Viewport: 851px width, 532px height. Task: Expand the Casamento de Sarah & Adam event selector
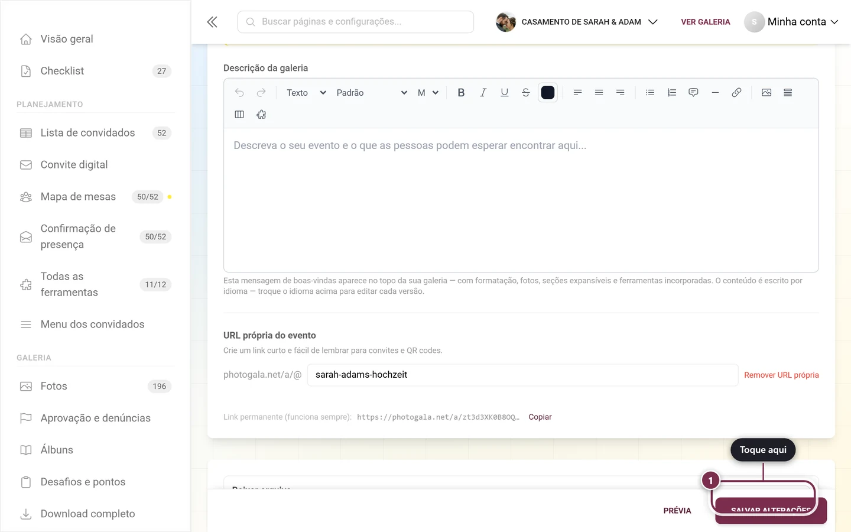tap(577, 22)
